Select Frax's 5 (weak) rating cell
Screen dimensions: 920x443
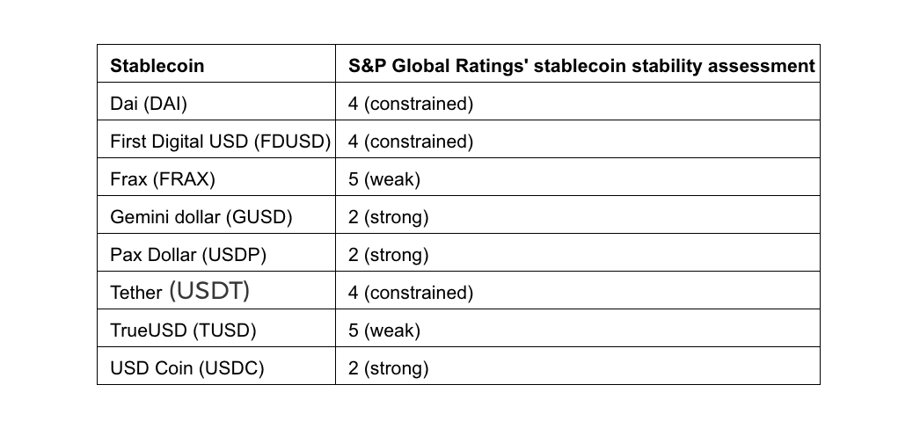[x=384, y=179]
